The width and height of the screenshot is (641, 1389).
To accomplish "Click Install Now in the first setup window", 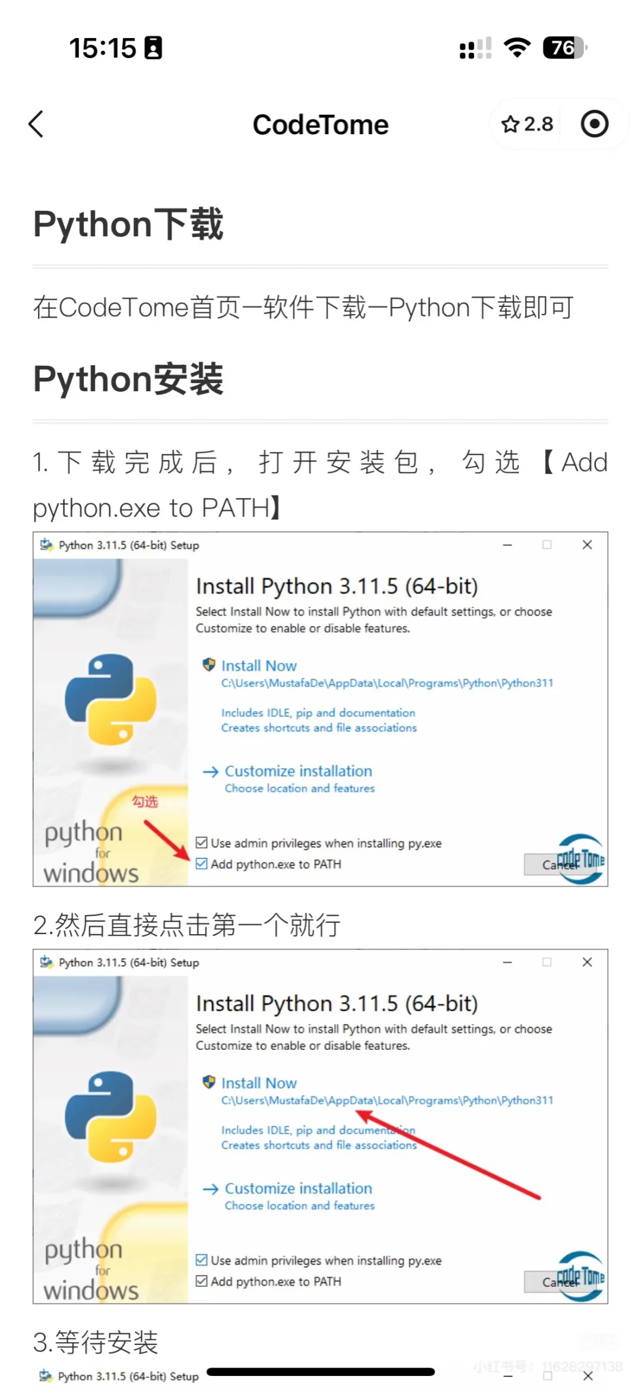I will [259, 666].
